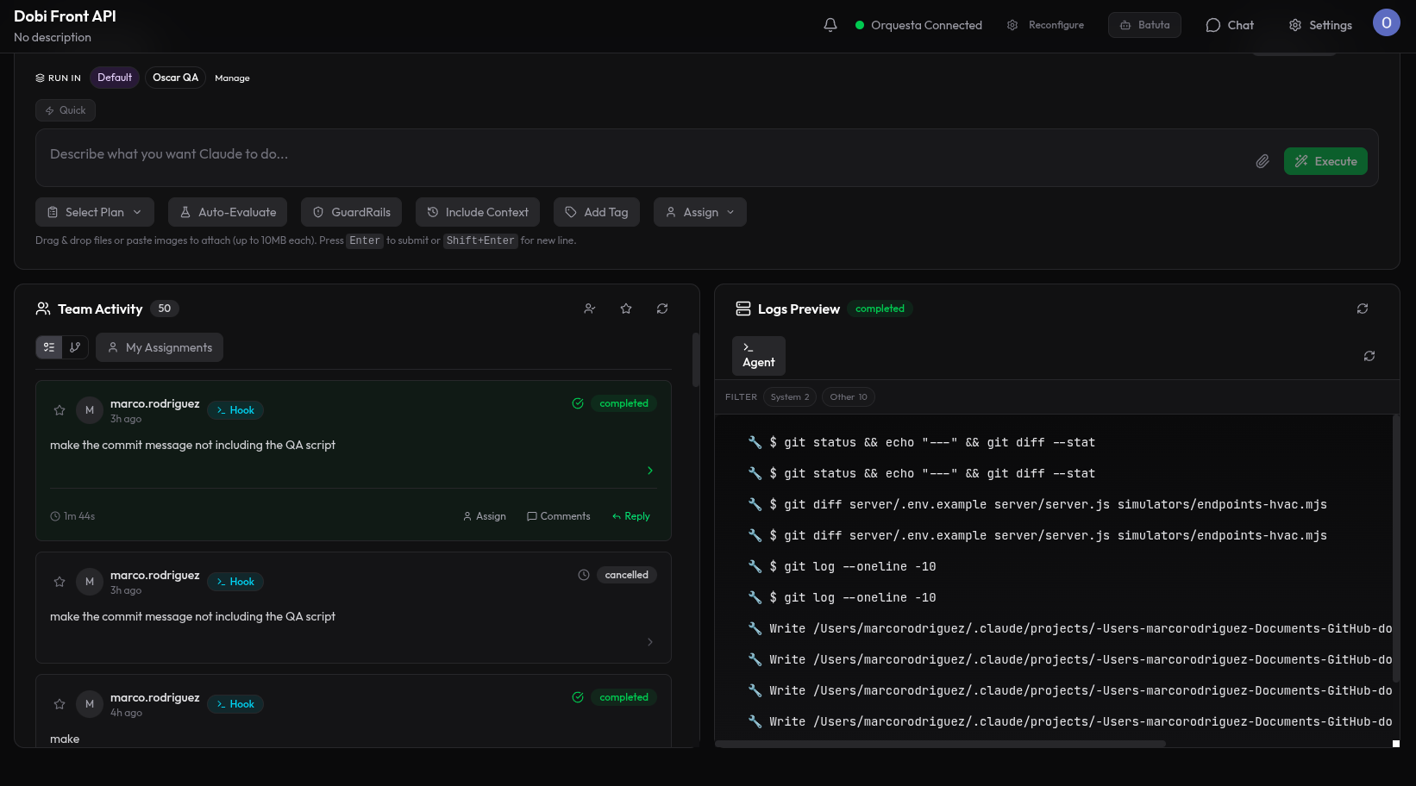Click the Add Tag button
The width and height of the screenshot is (1416, 786).
pyautogui.click(x=597, y=212)
